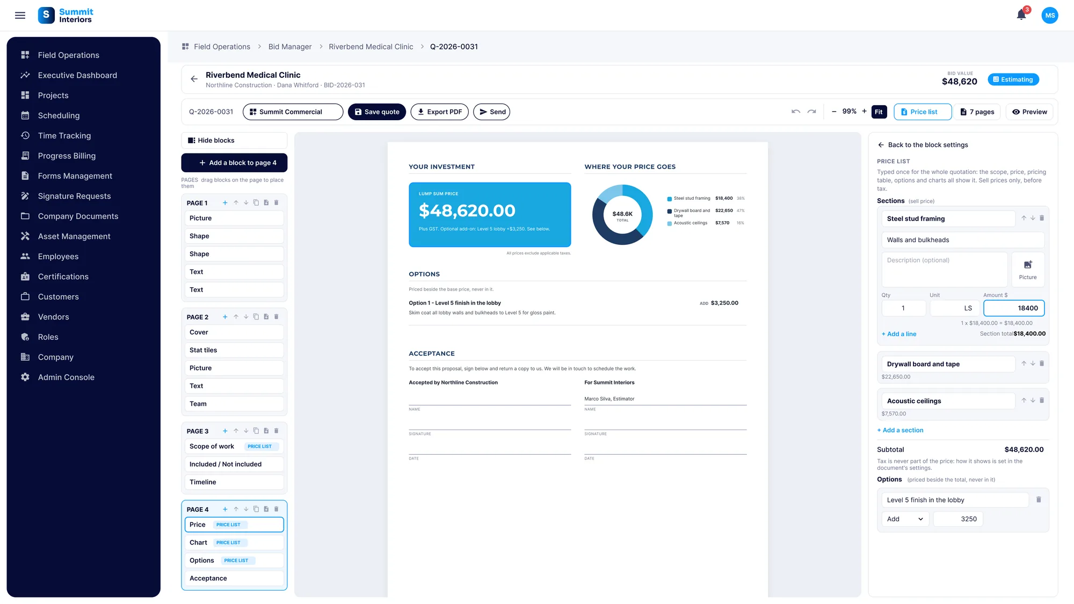Delete Page 1 with the trash icon
The image size is (1074, 604).
[277, 203]
